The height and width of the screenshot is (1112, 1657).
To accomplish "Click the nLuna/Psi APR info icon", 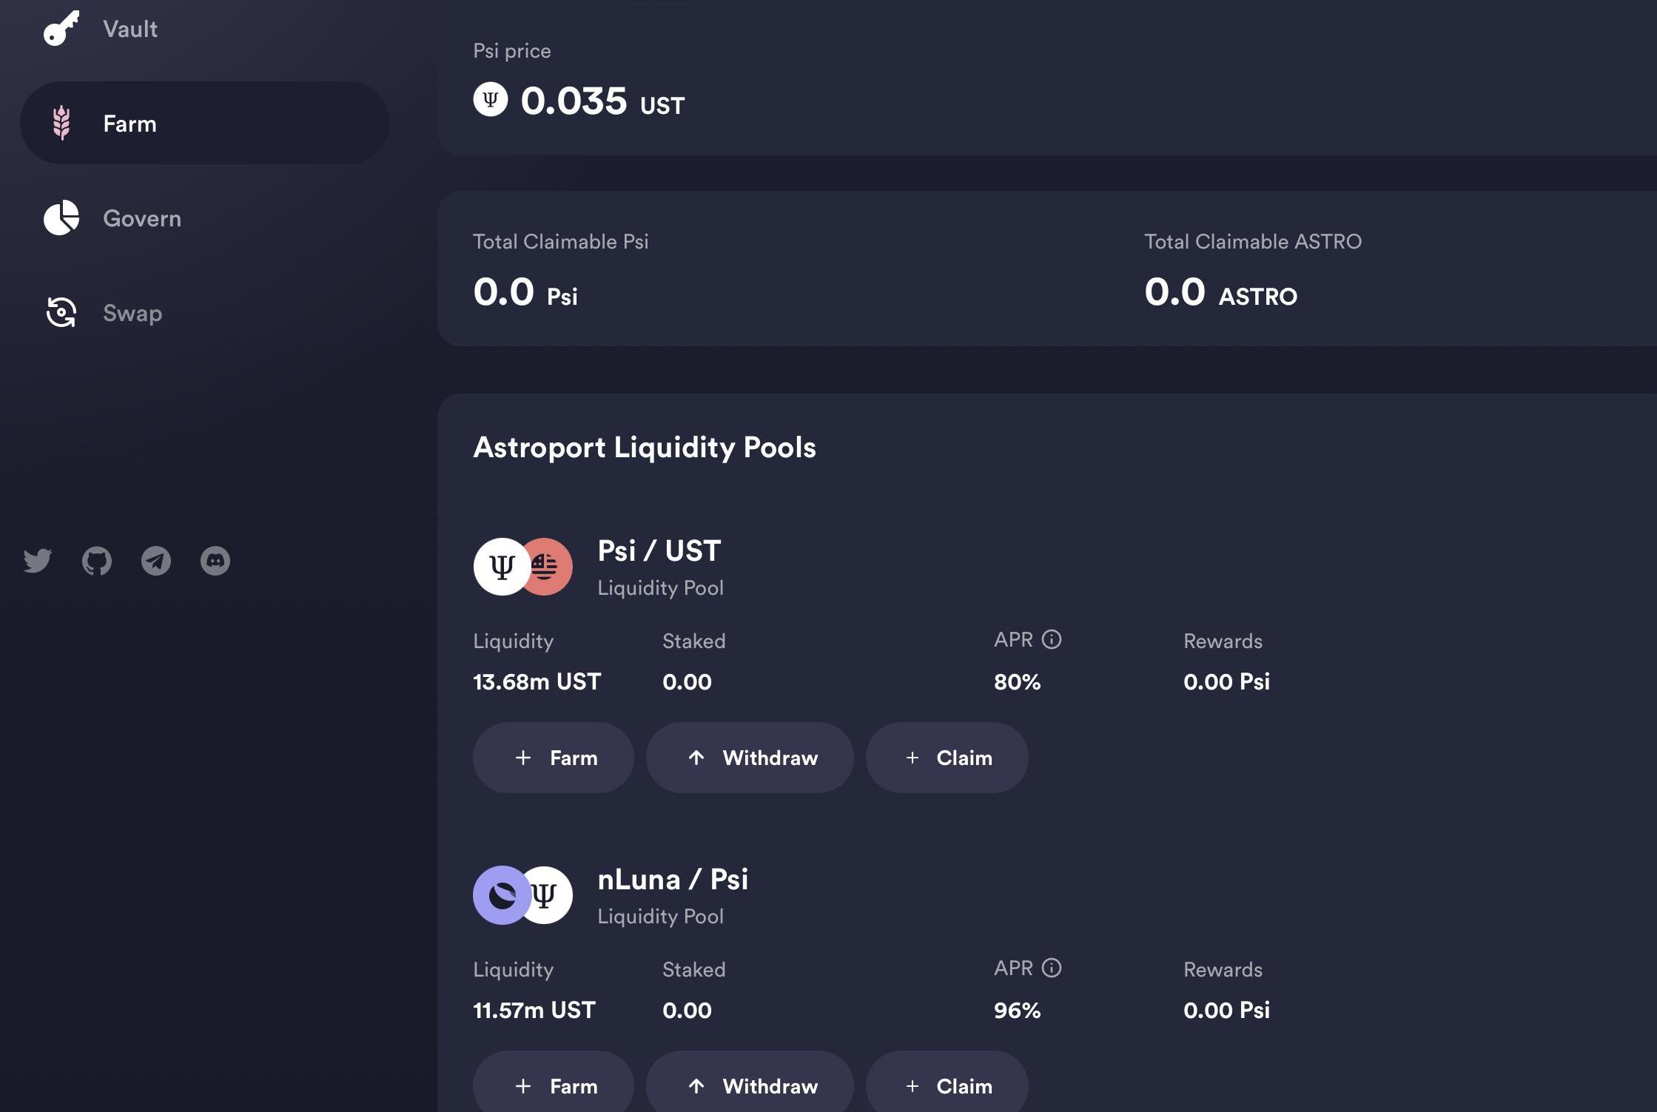I will (x=1052, y=968).
